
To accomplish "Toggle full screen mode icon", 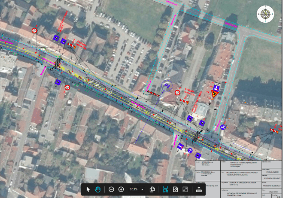I will tap(185, 189).
